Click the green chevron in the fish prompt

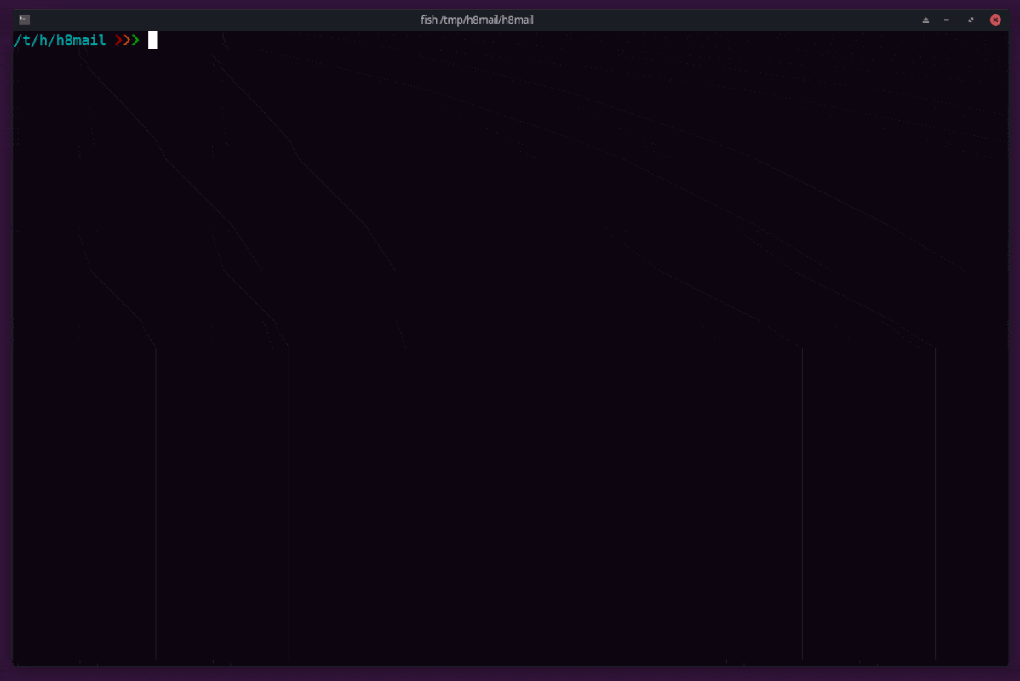(135, 40)
